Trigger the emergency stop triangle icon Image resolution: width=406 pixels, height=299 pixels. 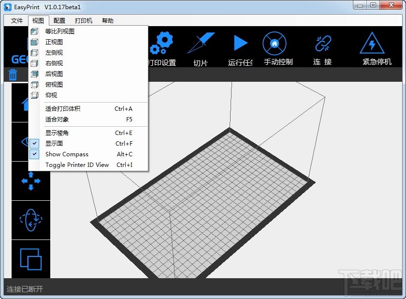click(x=372, y=43)
